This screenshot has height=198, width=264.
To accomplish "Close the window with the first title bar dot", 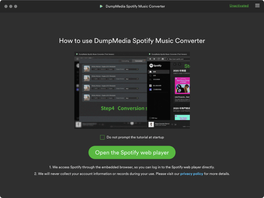I will click(6, 6).
